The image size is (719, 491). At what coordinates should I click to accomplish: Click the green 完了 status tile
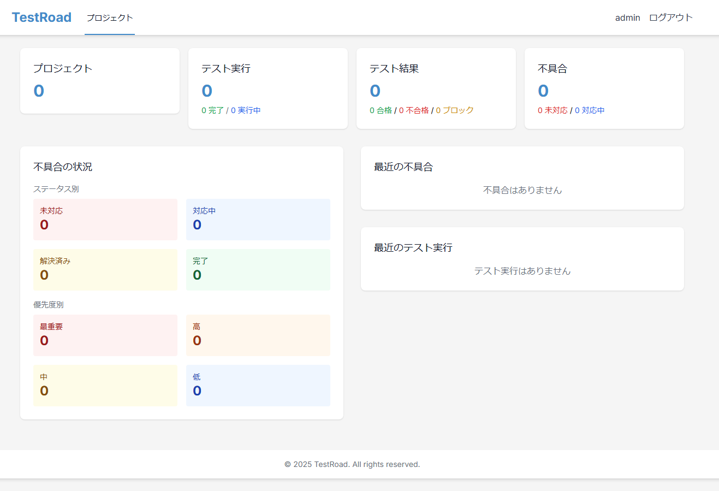258,270
